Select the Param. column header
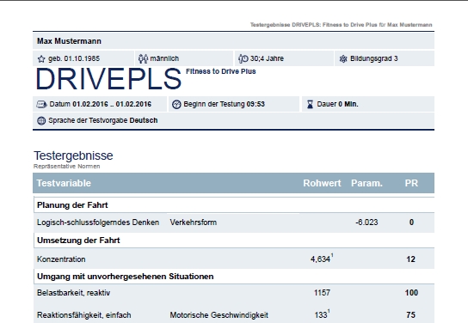This screenshot has width=468, height=323. click(x=366, y=183)
